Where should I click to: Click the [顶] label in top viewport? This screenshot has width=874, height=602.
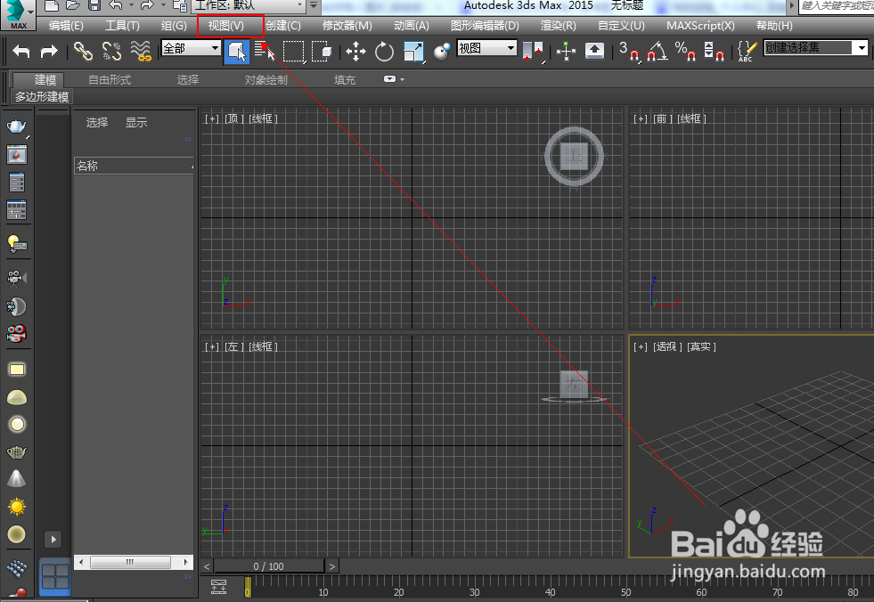coord(233,118)
